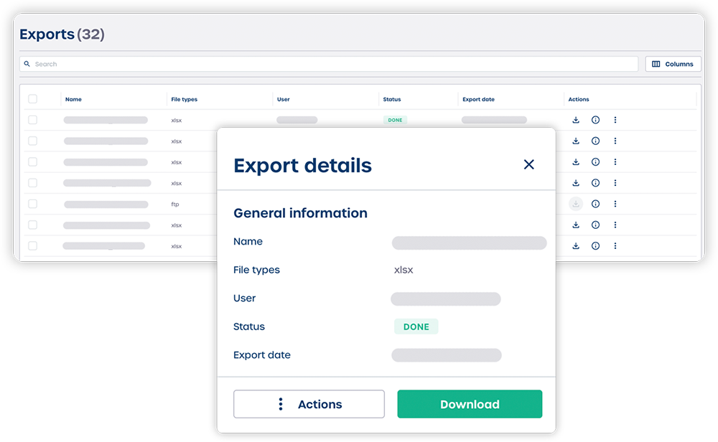
Task: Open more options for the ftp export
Action: pyautogui.click(x=615, y=204)
